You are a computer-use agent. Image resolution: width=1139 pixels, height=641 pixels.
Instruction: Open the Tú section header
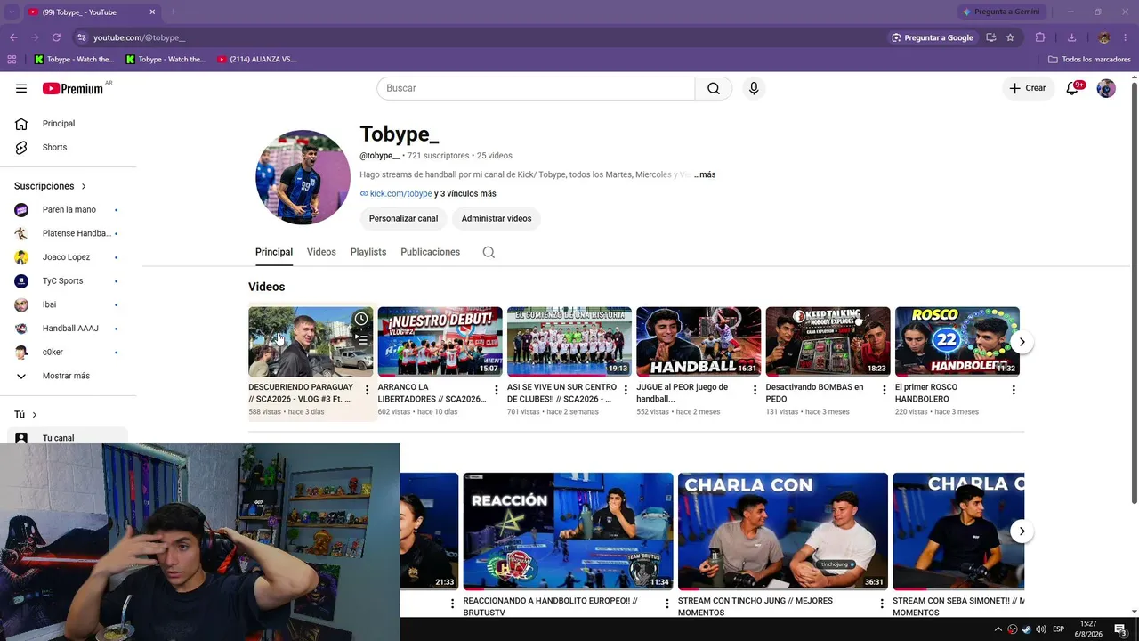coord(25,415)
